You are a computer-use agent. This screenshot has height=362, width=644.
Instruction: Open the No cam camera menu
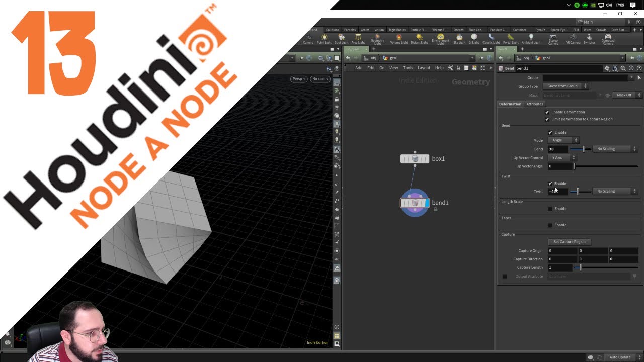tap(320, 79)
